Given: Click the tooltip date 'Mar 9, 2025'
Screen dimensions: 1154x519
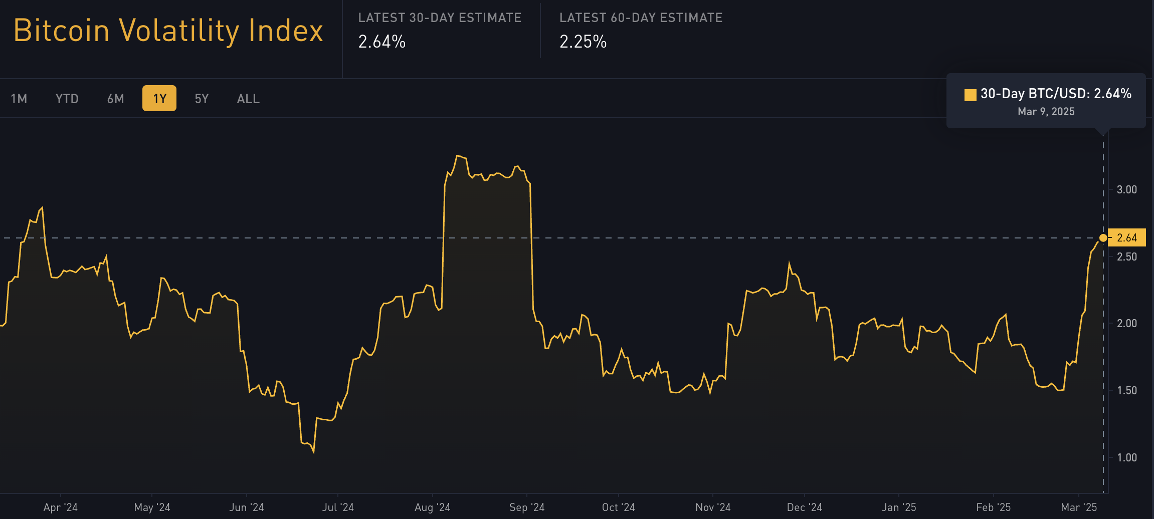Looking at the screenshot, I should [1046, 112].
